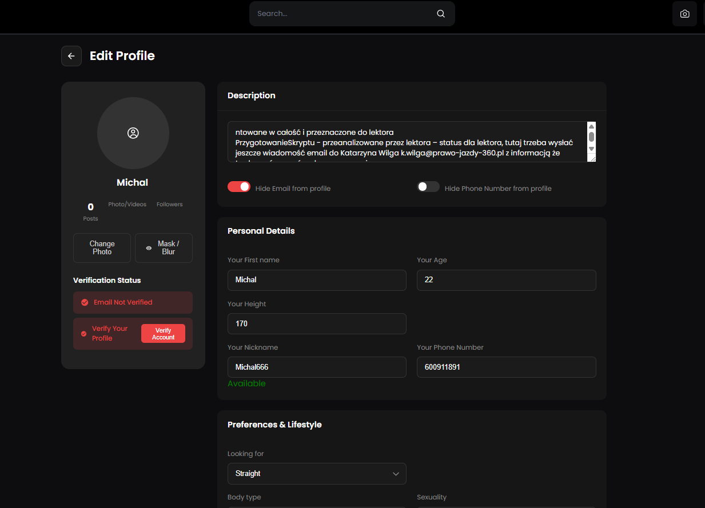
Task: Click the Hide Phone Number from profile label
Action: pos(498,189)
